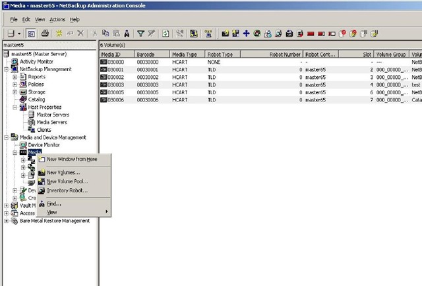Image resolution: width=422 pixels, height=286 pixels.
Task: Sort by Robot Number column header
Action: pyautogui.click(x=272, y=54)
